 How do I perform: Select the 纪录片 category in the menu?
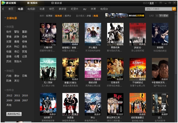click(x=75, y=9)
